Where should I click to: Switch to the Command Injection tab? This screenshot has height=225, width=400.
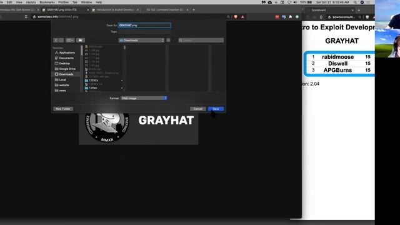click(165, 10)
